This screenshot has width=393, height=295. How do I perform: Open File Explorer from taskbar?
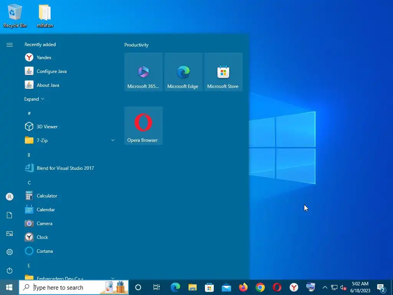(x=193, y=287)
